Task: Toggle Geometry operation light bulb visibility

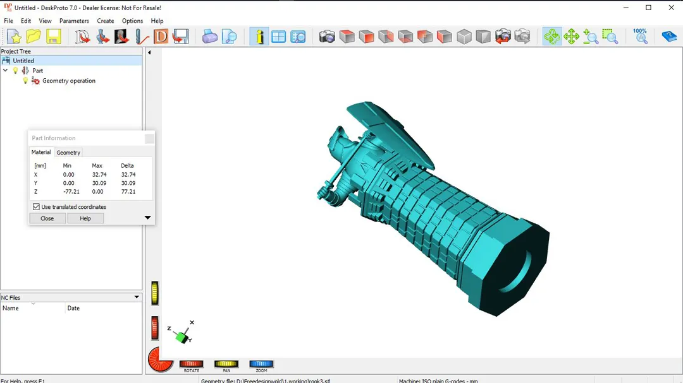Action: click(x=25, y=80)
